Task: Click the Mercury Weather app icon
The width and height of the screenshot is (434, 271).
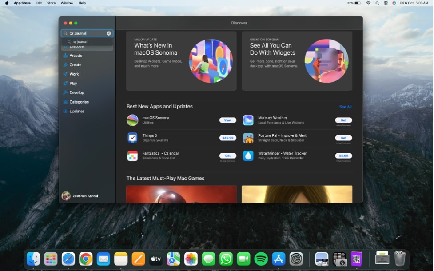Action: [x=248, y=120]
